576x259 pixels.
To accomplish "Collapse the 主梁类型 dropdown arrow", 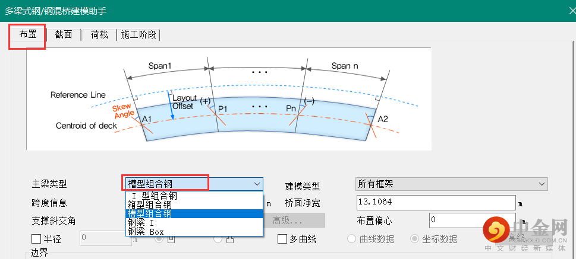I will (x=256, y=184).
